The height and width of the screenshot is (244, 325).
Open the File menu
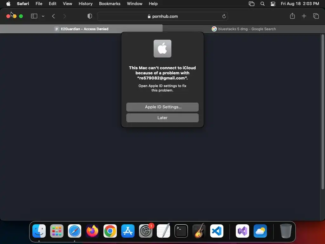[x=39, y=3]
